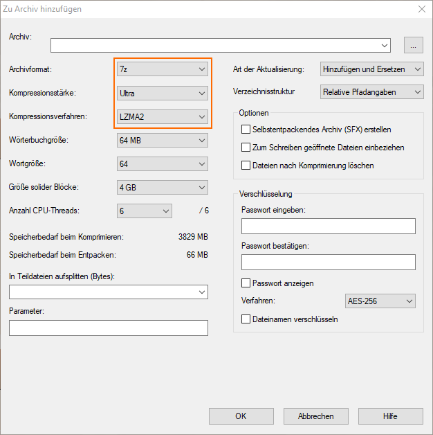Open the Anzahl CPU-Threads dropdown
Image resolution: width=433 pixels, height=435 pixels.
(x=145, y=211)
